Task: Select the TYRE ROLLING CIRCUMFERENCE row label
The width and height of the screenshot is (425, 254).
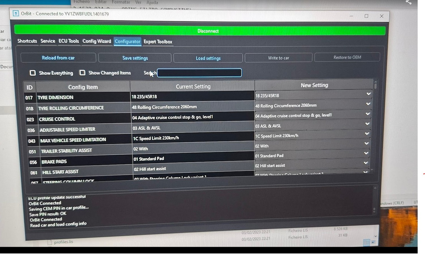Action: (x=71, y=108)
